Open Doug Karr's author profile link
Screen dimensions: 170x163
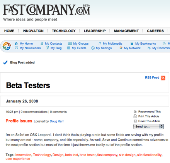(57, 121)
